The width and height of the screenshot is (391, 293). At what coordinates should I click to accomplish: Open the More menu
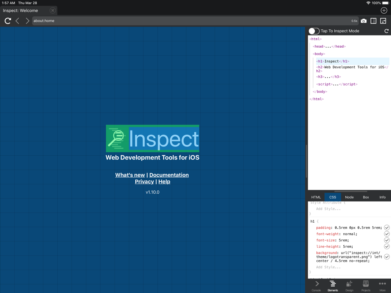pyautogui.click(x=382, y=286)
